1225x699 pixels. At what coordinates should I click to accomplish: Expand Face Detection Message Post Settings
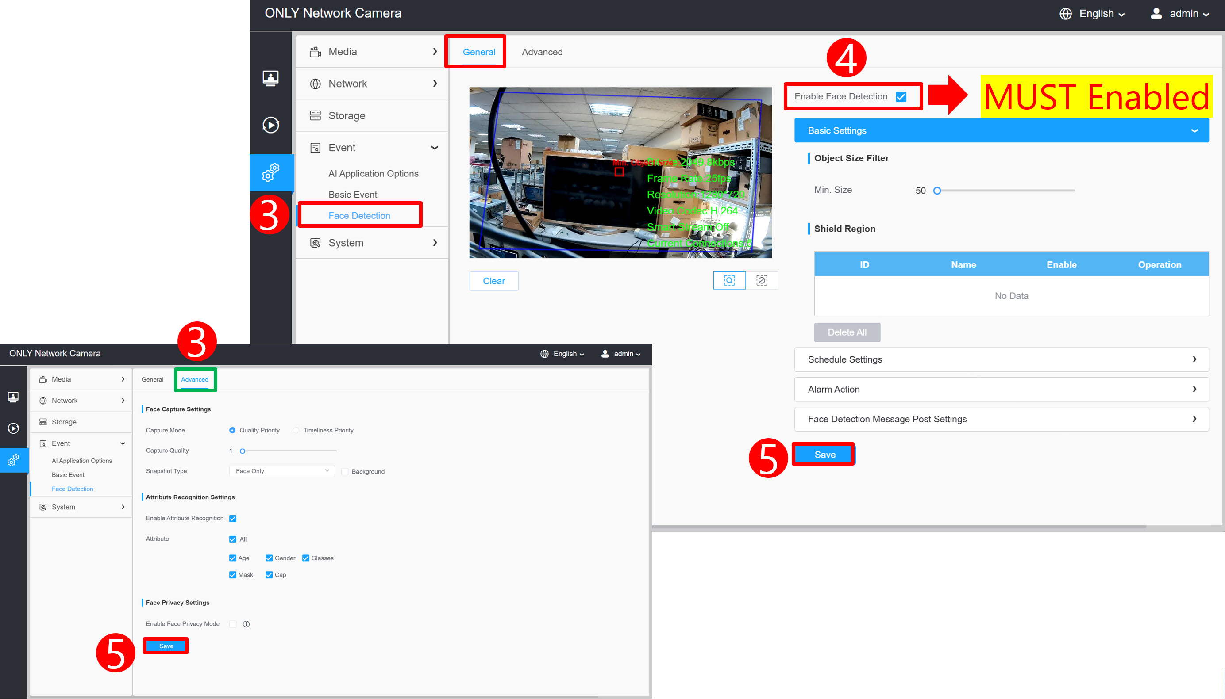click(1002, 419)
